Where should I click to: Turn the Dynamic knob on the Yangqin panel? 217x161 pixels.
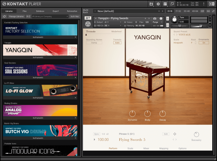pyautogui.click(x=132, y=114)
